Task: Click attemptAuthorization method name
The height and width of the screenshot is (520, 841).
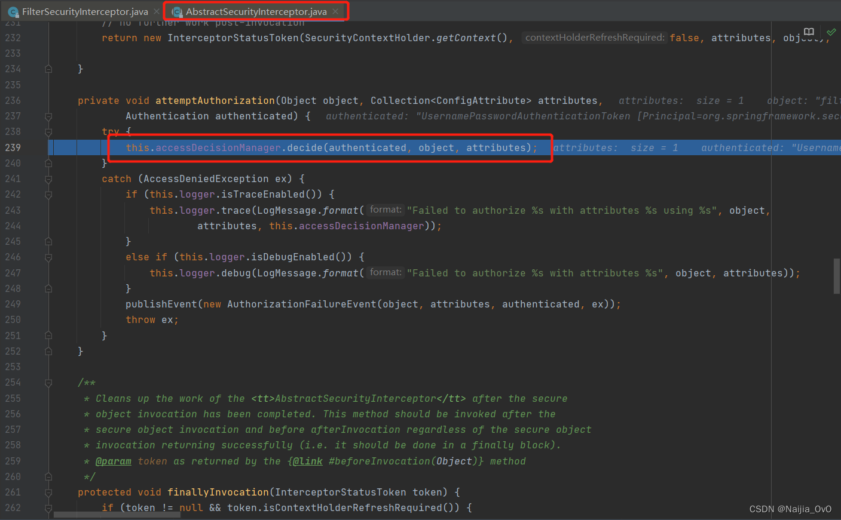Action: (x=215, y=100)
